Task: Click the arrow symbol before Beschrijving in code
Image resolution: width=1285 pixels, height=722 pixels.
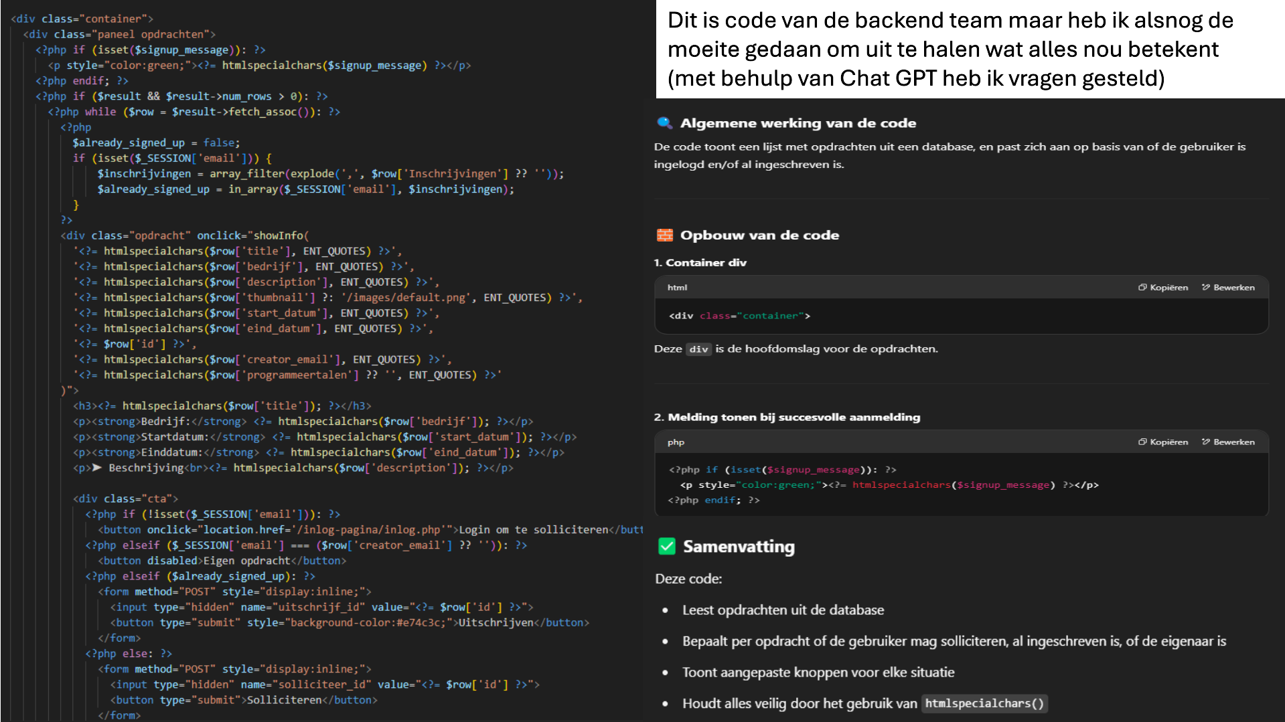Action: point(97,468)
